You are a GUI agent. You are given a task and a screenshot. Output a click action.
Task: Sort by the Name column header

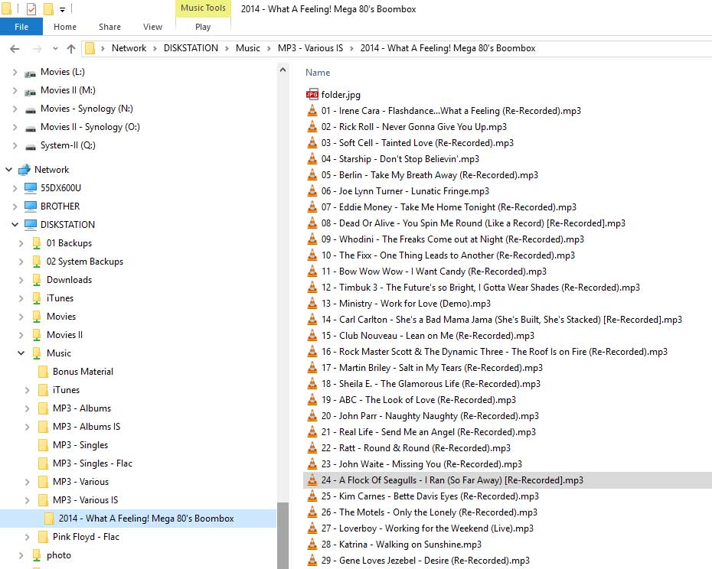318,73
